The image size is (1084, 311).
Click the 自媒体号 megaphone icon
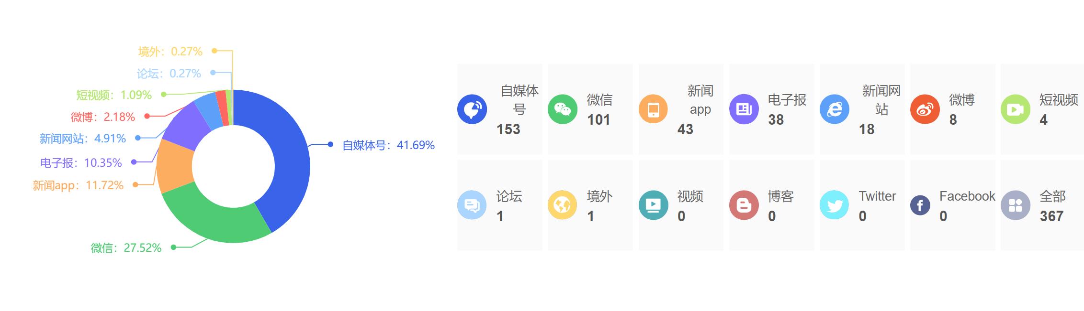tap(472, 109)
